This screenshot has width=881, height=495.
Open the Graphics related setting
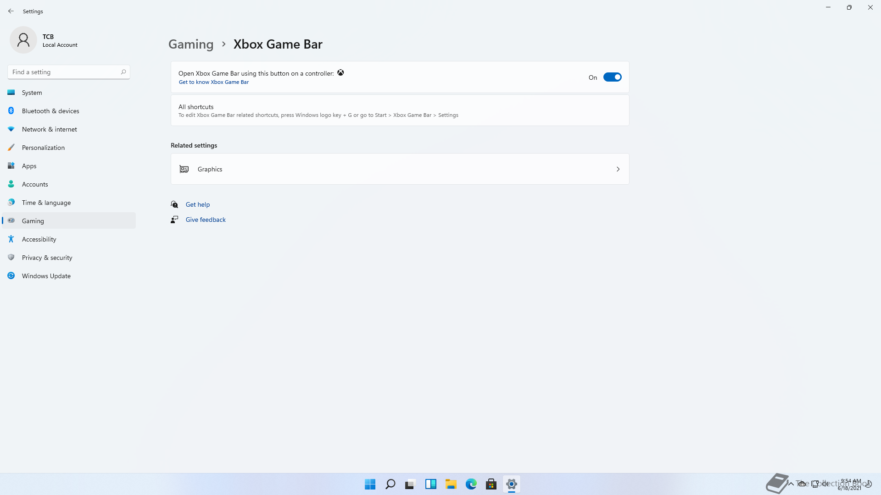coord(400,169)
